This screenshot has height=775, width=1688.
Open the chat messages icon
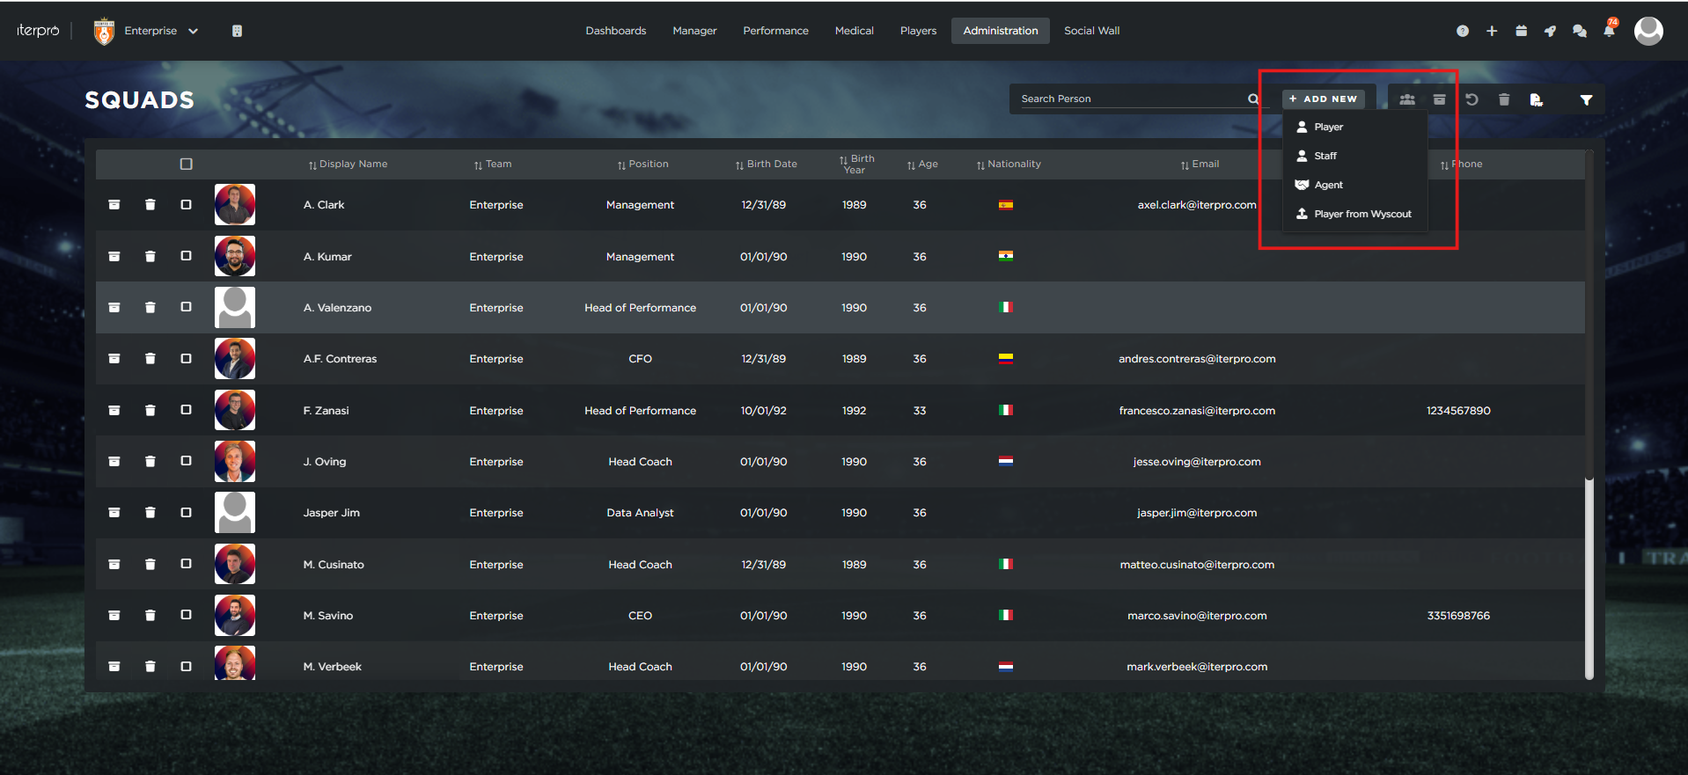pos(1579,31)
